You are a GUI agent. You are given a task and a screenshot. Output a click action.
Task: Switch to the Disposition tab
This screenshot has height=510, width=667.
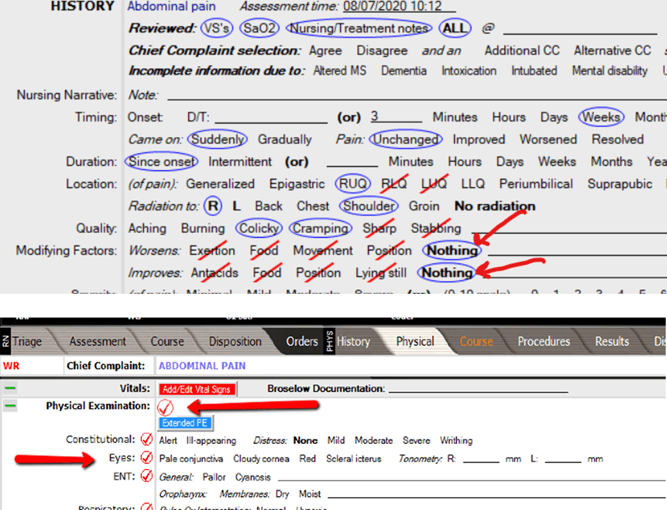[x=235, y=341]
